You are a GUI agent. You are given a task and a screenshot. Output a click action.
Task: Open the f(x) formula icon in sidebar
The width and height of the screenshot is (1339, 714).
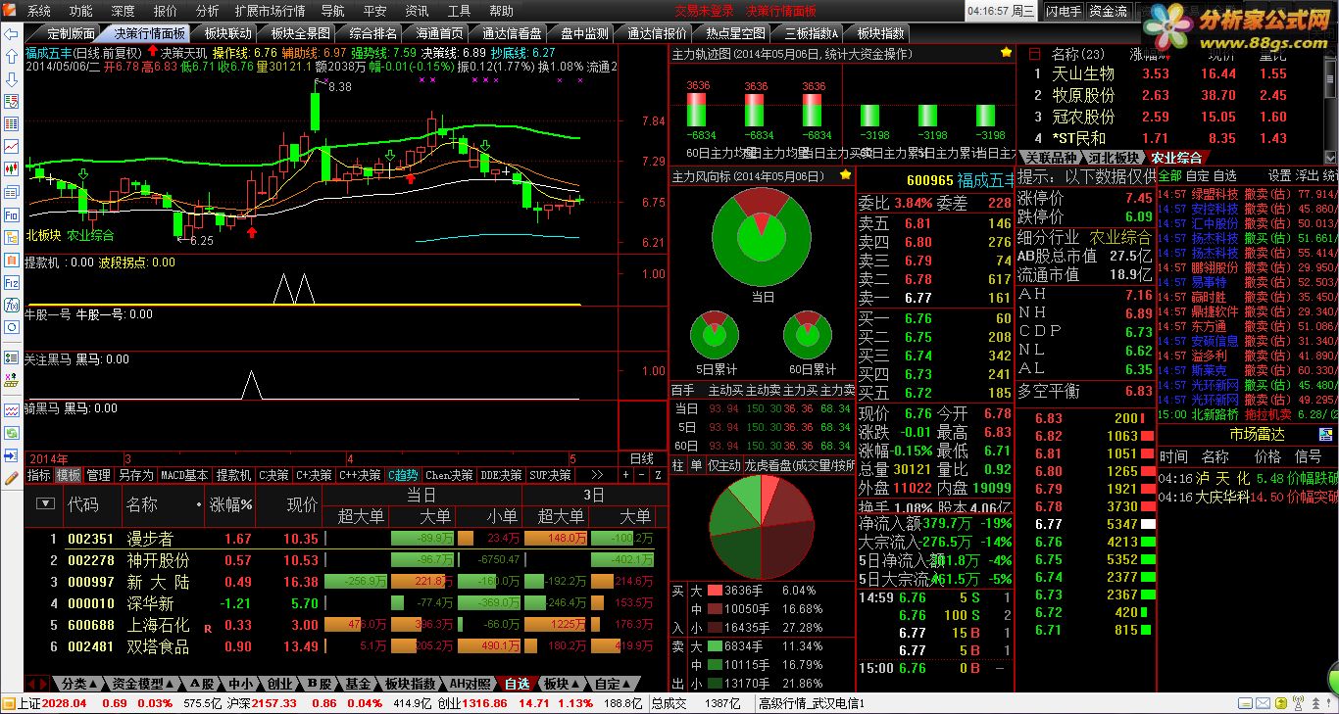[x=11, y=305]
